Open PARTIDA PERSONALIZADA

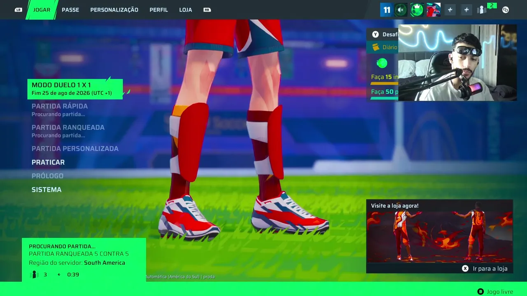75,148
